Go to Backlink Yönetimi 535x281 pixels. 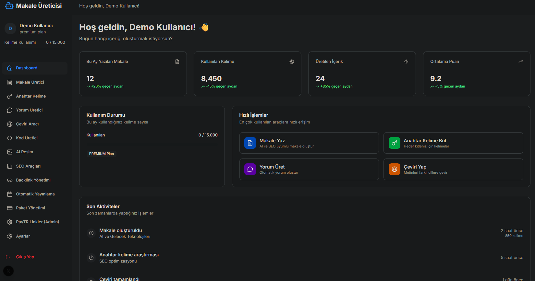tap(35, 180)
